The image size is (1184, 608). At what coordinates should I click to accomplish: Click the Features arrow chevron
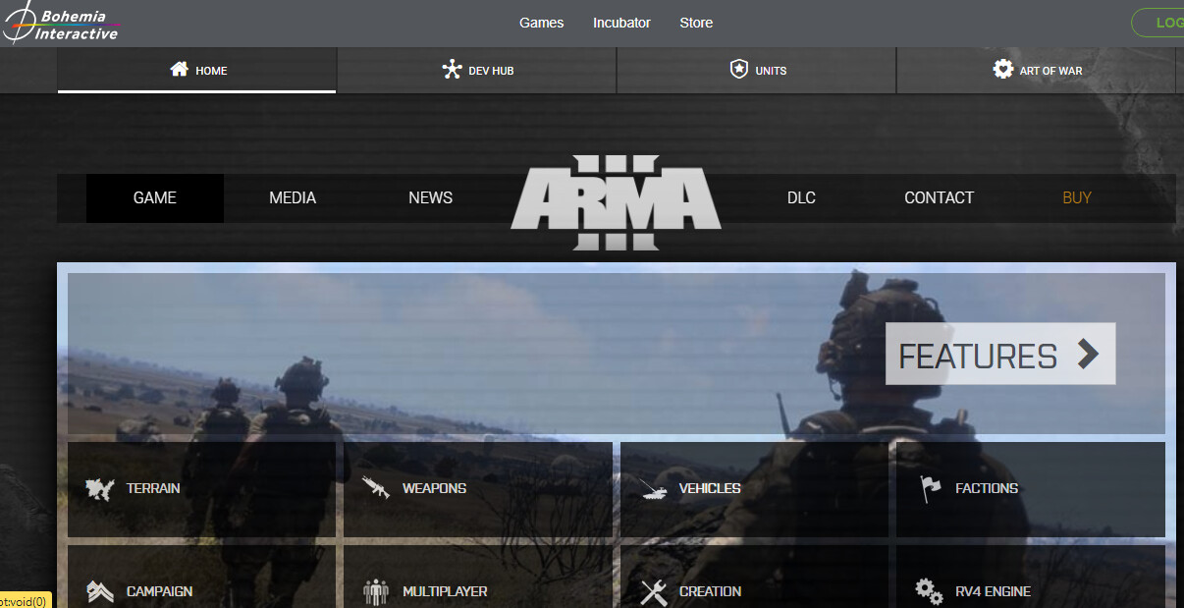(1088, 354)
